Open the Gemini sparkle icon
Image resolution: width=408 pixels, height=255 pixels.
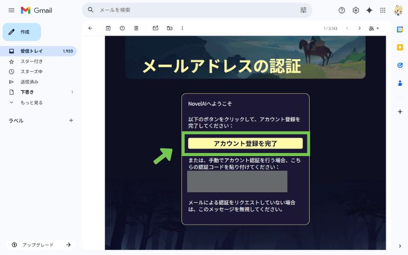369,10
